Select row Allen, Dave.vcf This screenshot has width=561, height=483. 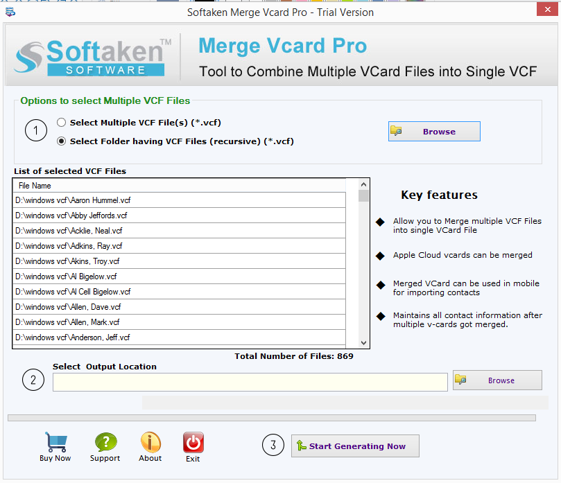pos(179,307)
